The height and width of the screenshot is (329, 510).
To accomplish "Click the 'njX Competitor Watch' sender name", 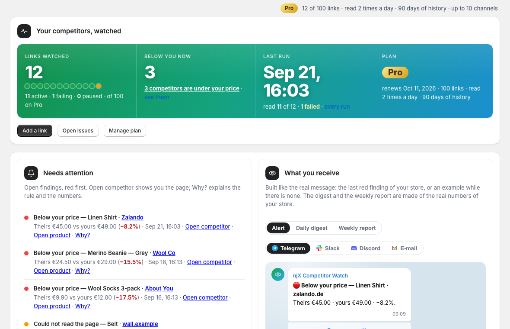I will (x=320, y=276).
